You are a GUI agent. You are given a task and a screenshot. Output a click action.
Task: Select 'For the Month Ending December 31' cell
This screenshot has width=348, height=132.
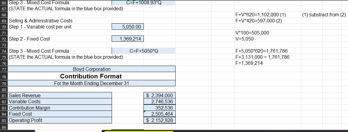click(x=92, y=84)
